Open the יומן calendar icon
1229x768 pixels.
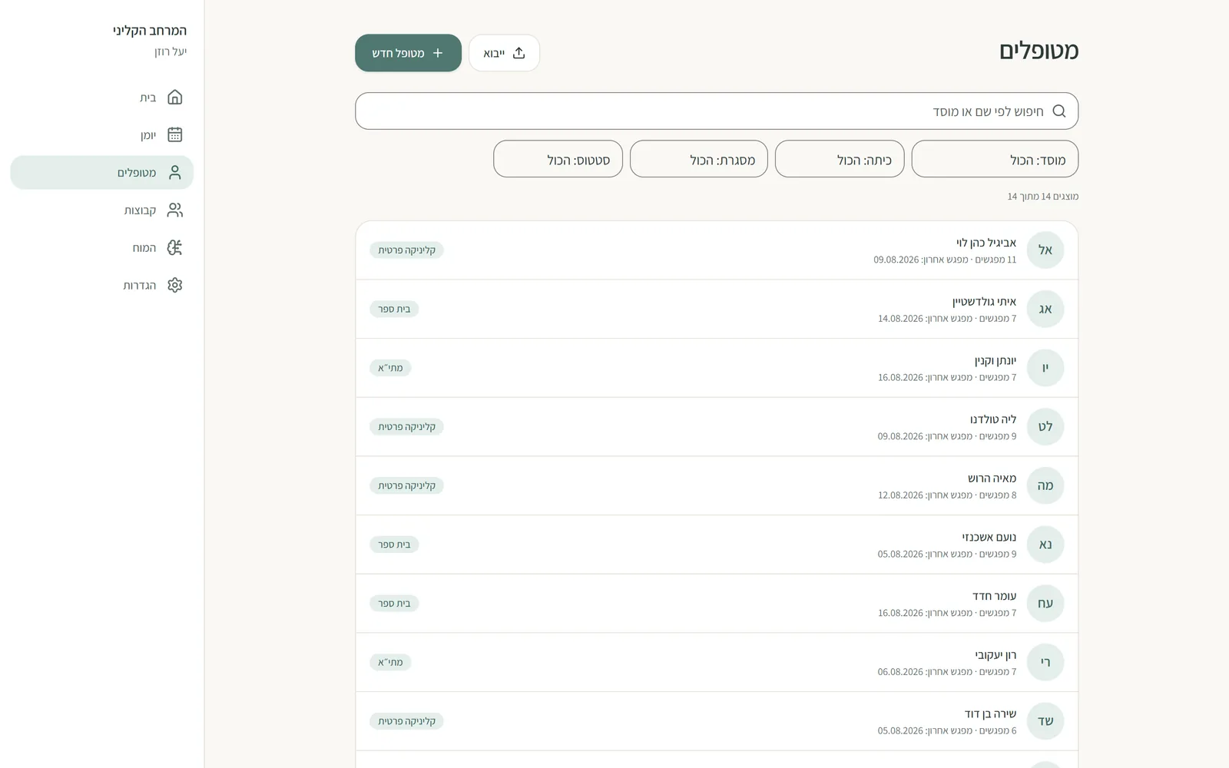(175, 134)
